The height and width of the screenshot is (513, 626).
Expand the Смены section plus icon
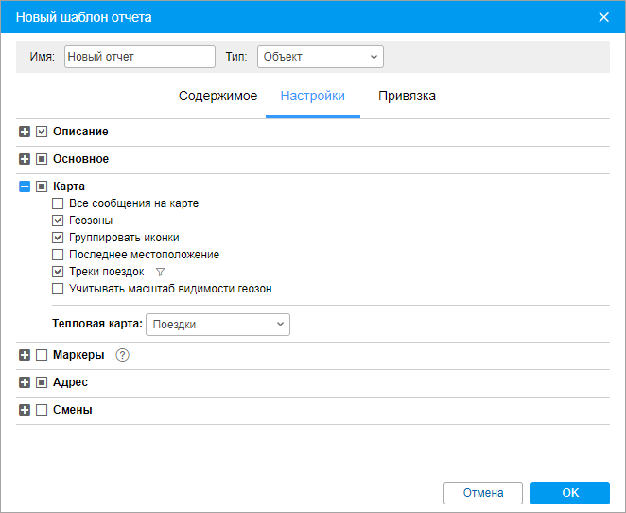point(25,411)
